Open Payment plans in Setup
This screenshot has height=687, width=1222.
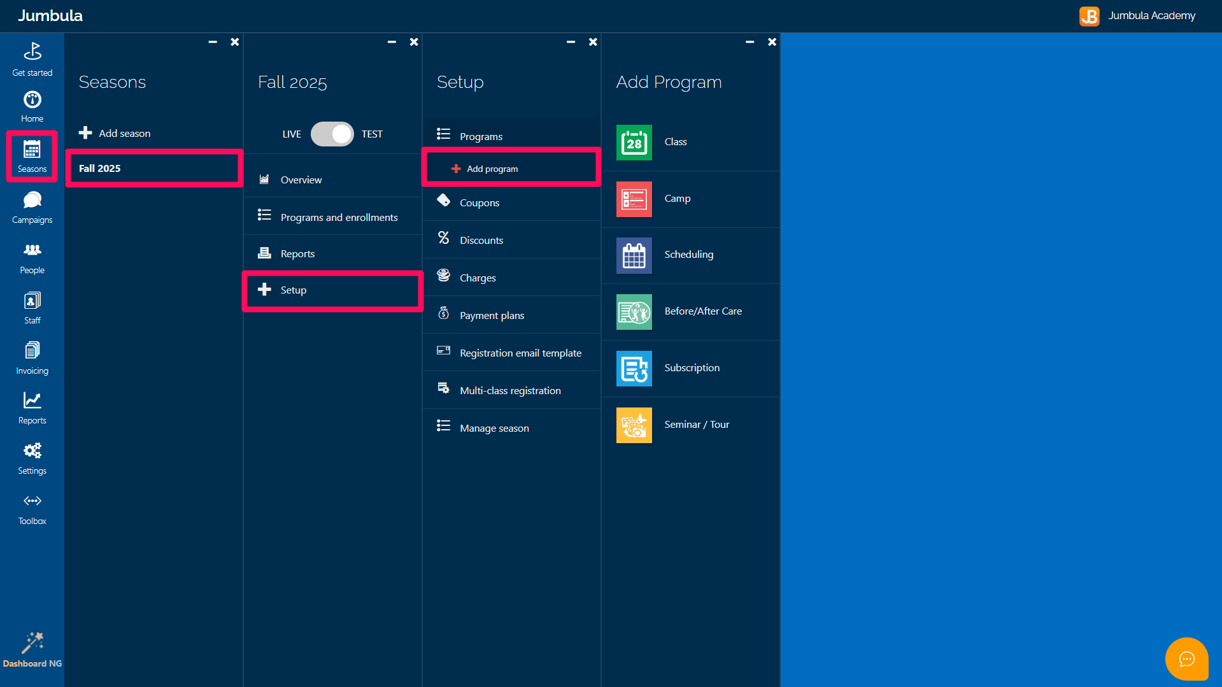click(492, 315)
